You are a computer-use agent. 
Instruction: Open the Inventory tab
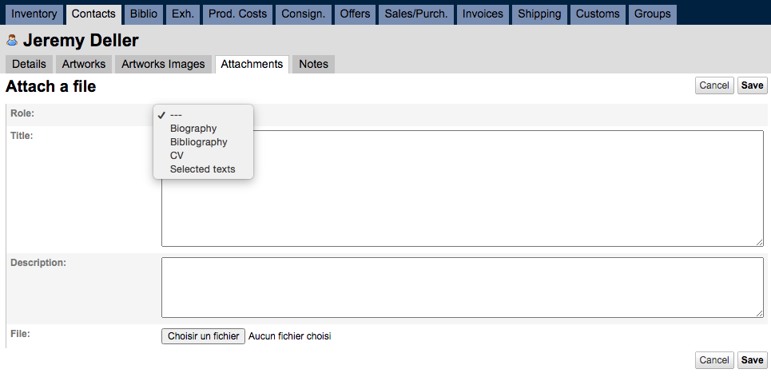point(34,14)
